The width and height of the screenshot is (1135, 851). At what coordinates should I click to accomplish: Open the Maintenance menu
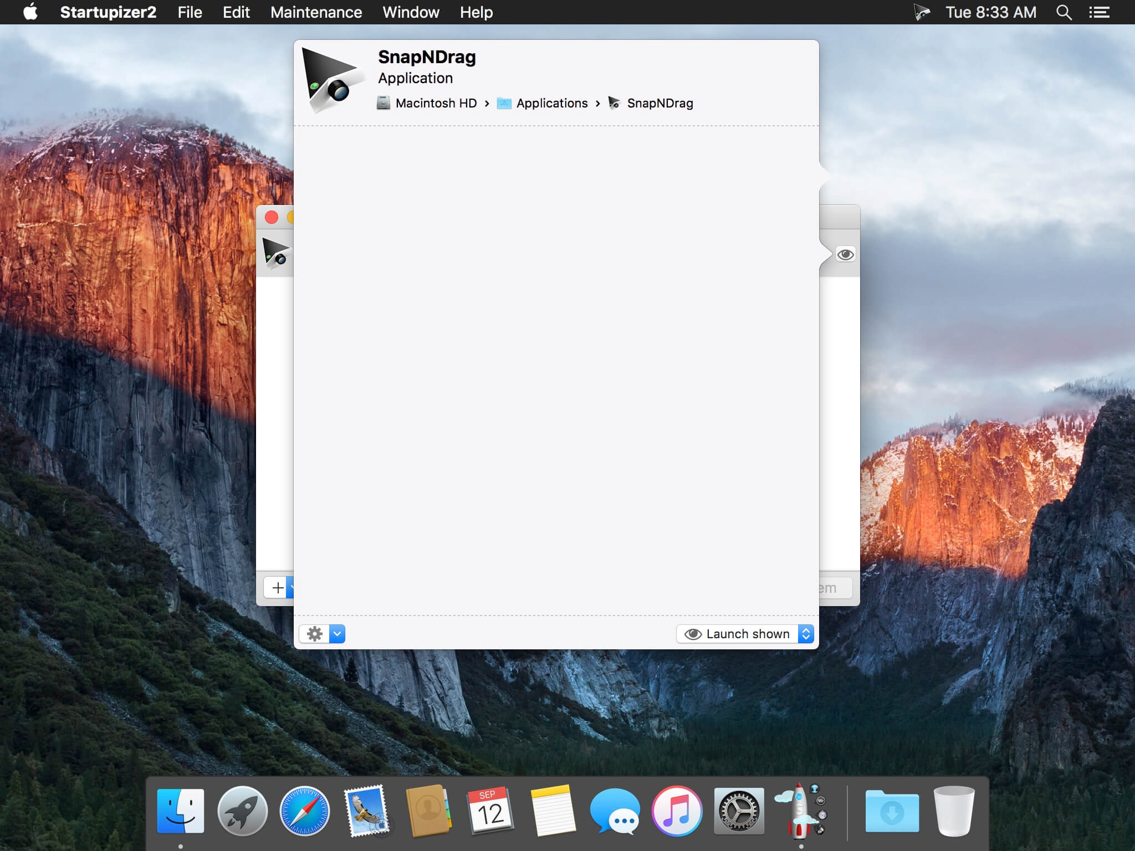[316, 12]
